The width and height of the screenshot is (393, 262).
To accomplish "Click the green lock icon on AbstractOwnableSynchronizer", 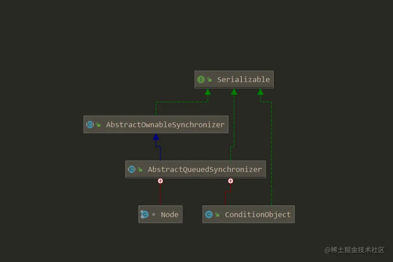I will pyautogui.click(x=98, y=124).
